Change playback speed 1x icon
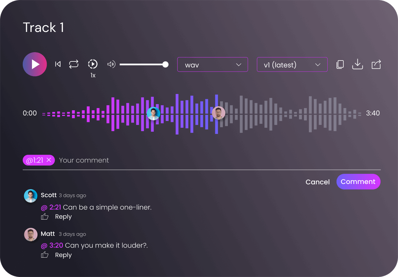The image size is (398, 277). tap(93, 64)
